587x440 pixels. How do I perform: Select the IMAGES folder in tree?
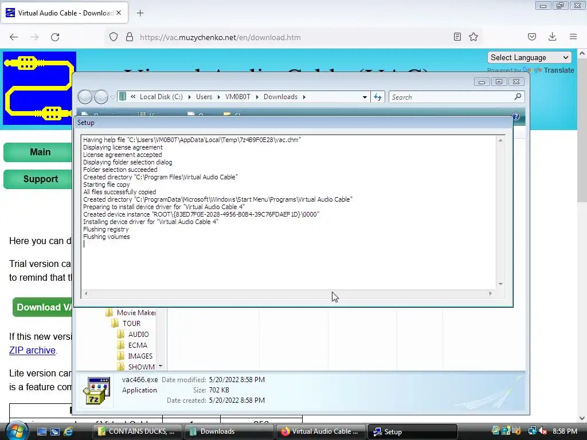135,356
